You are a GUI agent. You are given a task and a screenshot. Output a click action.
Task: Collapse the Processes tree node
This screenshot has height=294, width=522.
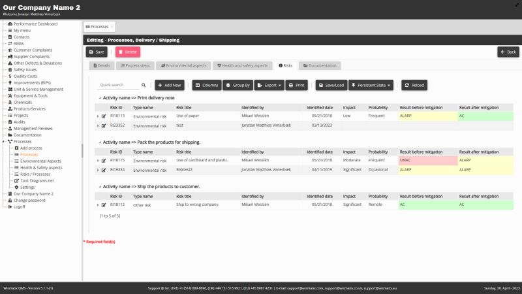point(4,142)
